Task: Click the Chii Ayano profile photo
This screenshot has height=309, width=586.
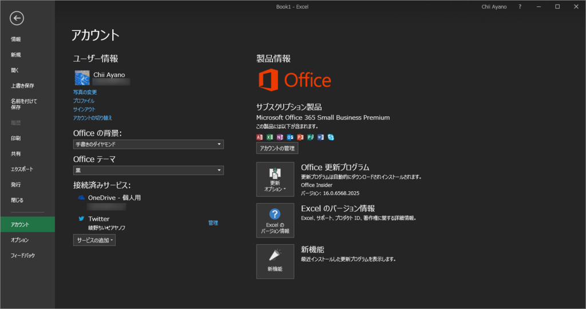Action: click(x=82, y=78)
